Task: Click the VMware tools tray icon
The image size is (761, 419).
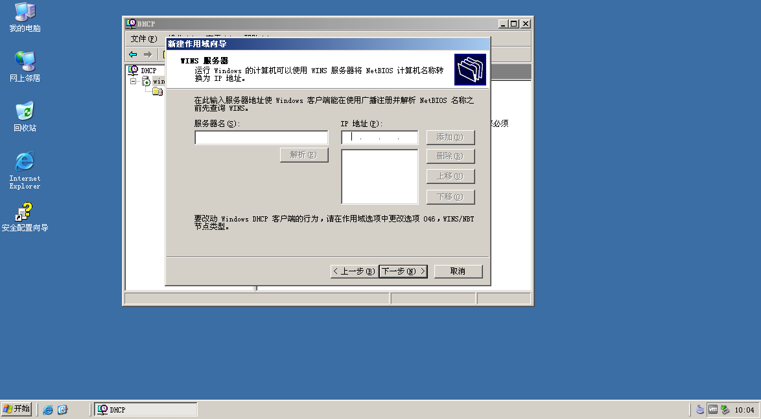Action: [x=712, y=409]
